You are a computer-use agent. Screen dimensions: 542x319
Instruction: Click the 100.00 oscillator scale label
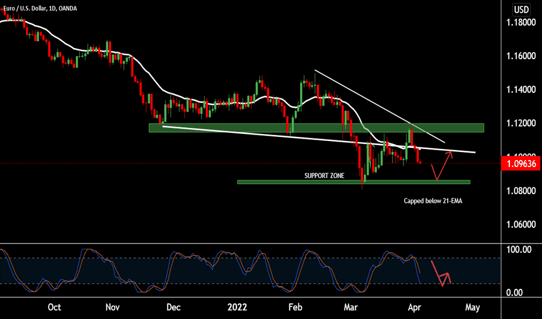519,249
